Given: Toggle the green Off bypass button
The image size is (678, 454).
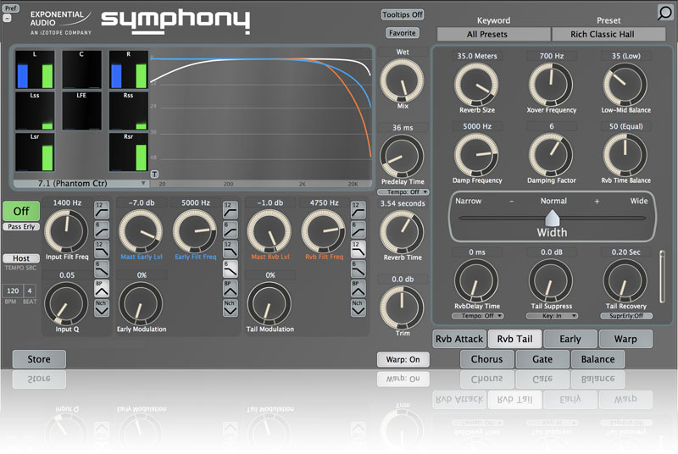Looking at the screenshot, I should (21, 210).
